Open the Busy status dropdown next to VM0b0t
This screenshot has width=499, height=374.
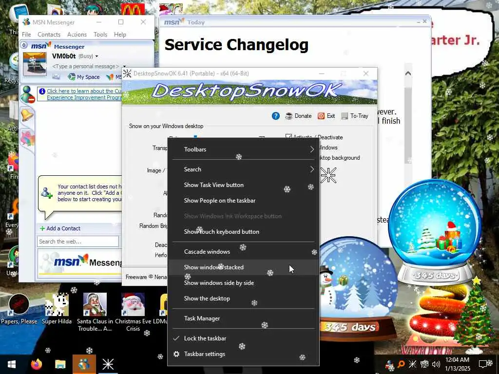point(97,56)
